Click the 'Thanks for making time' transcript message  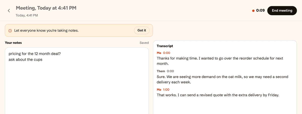[220, 61]
